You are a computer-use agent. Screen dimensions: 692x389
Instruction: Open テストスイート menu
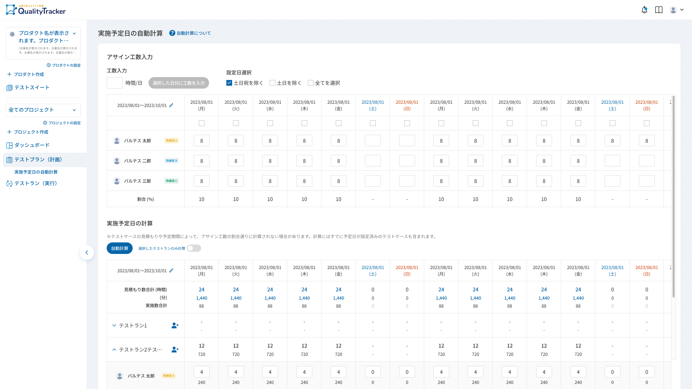(32, 88)
